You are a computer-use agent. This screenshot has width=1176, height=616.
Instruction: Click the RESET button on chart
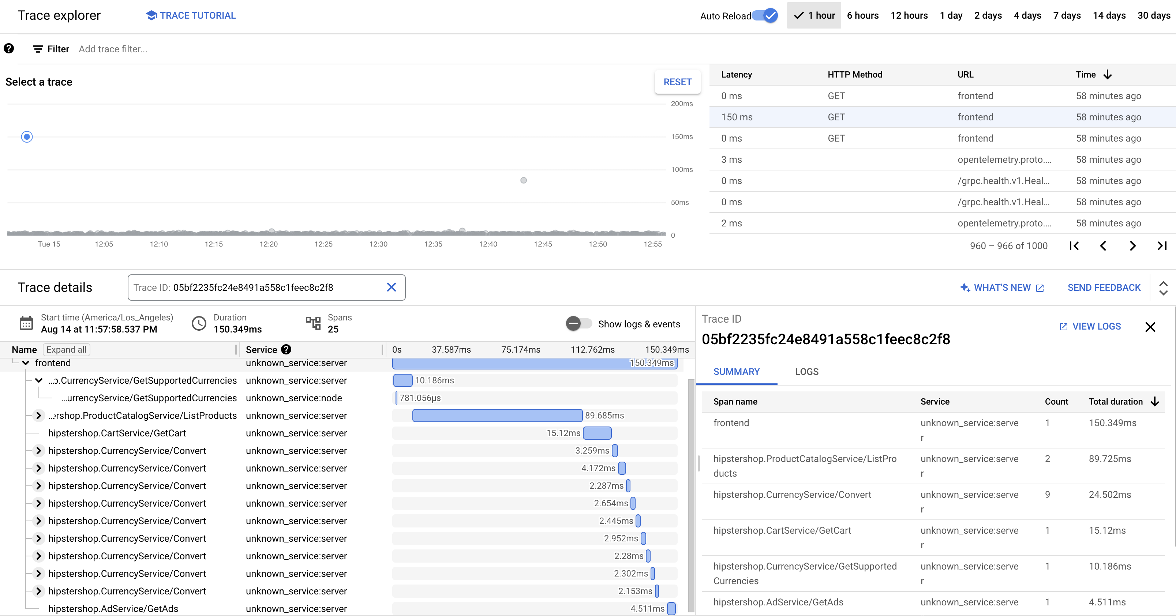(x=676, y=82)
